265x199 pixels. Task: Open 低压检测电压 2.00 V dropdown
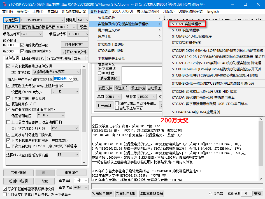point(51,115)
